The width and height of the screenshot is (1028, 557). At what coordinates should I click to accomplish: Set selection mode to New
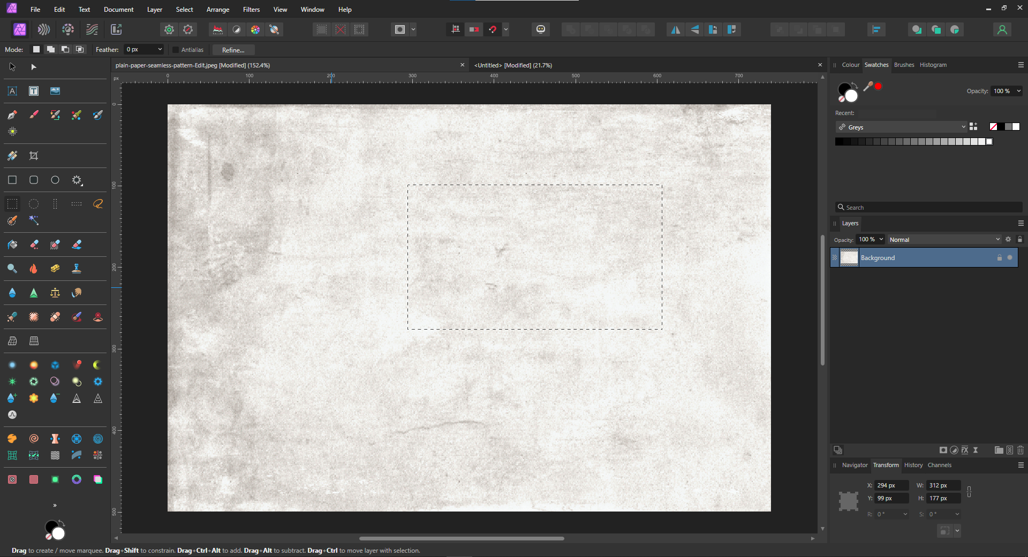[x=36, y=49]
